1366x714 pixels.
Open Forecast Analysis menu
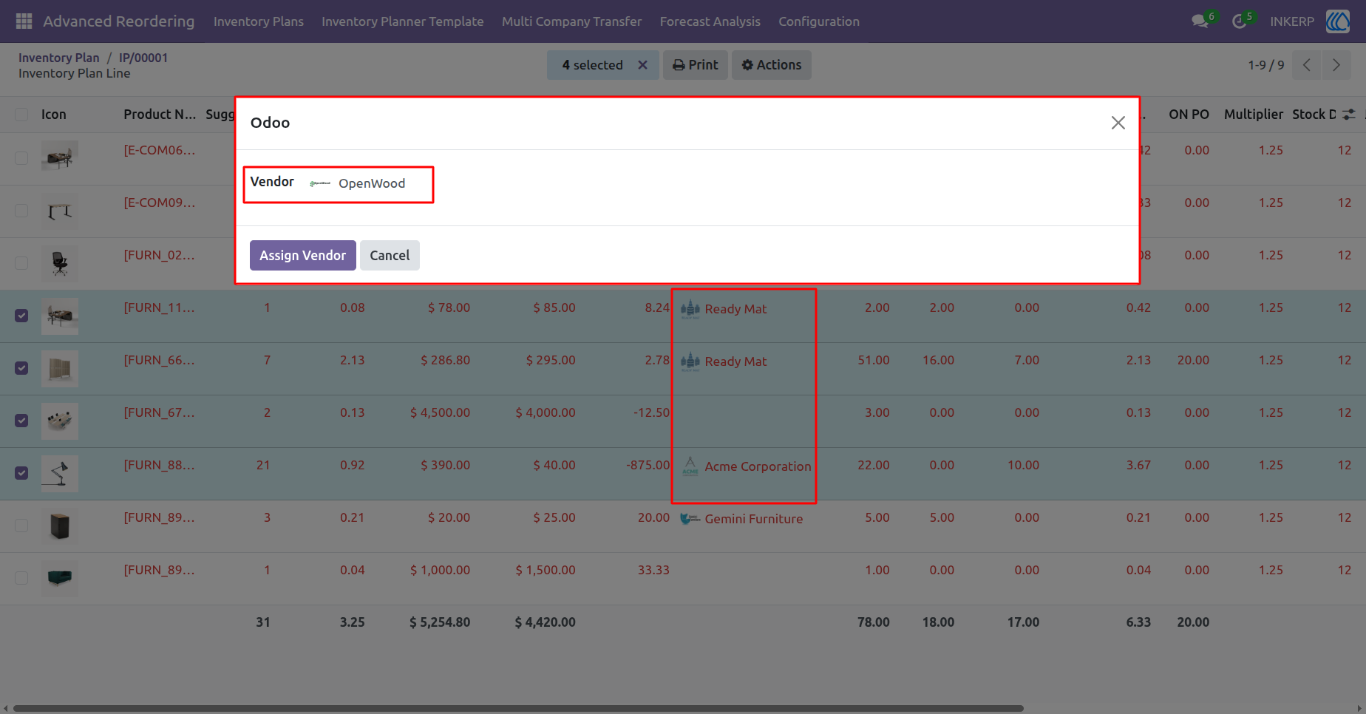tap(710, 21)
